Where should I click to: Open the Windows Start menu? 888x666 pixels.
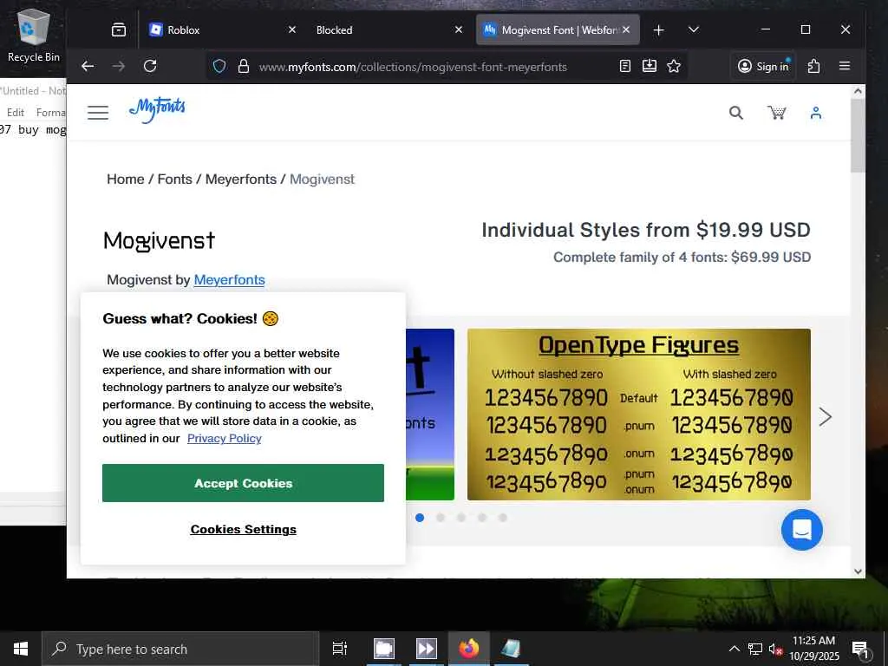[x=21, y=649]
